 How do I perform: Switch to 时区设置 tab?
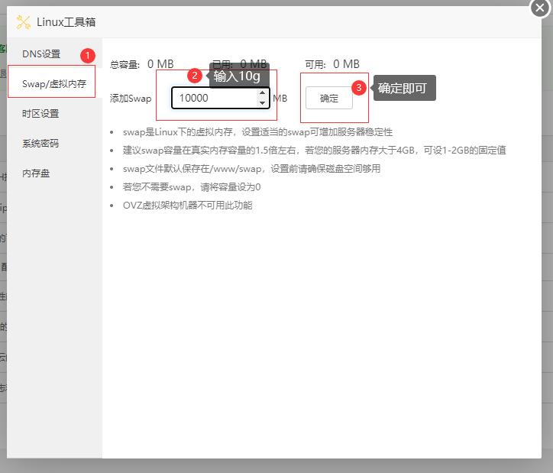[40, 114]
